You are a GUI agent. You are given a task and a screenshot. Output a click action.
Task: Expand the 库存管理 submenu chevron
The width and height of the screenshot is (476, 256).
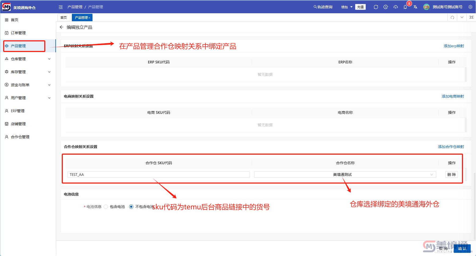[49, 72]
